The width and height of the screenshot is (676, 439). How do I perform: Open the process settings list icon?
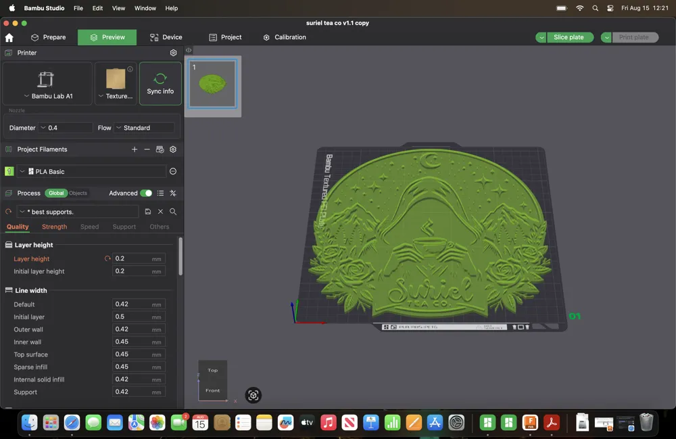pos(160,193)
